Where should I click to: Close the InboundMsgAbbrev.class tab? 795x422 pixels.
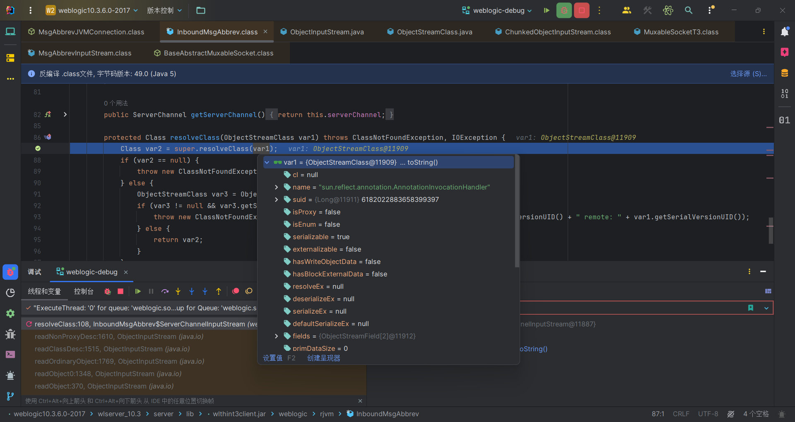click(265, 31)
